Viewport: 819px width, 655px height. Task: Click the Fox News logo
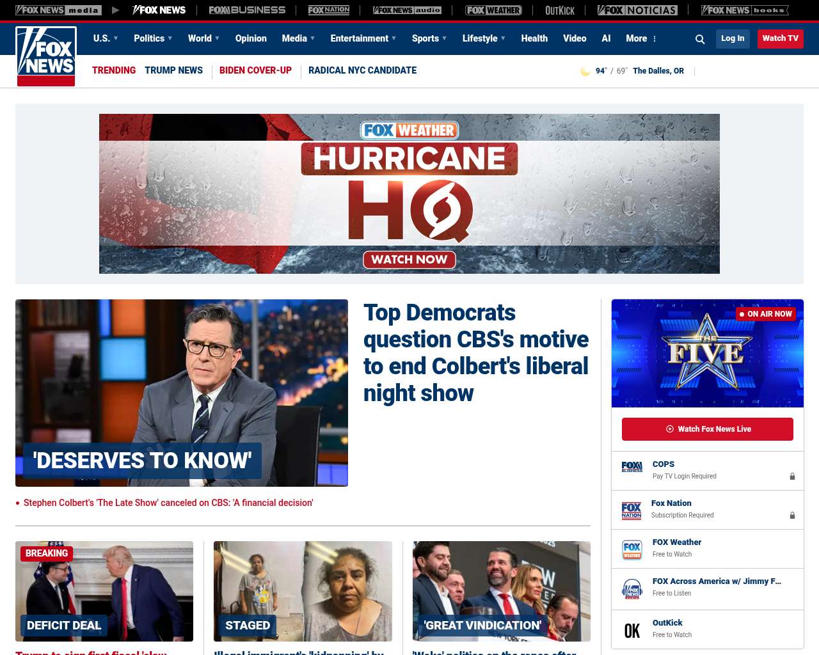tap(46, 56)
